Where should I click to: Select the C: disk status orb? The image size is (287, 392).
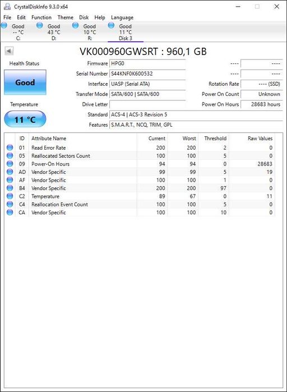point(4,25)
